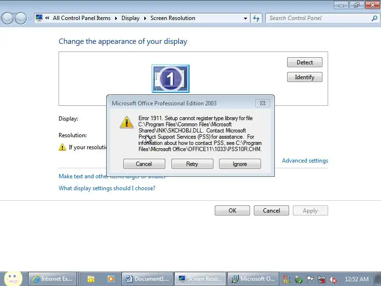Click the search magnifier icon
Screen dimensions: 381x286
coord(374,18)
